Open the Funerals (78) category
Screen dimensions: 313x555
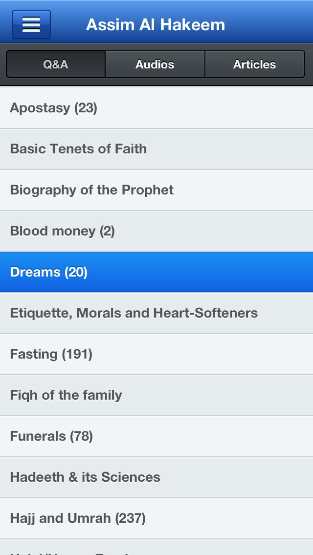[x=156, y=436]
